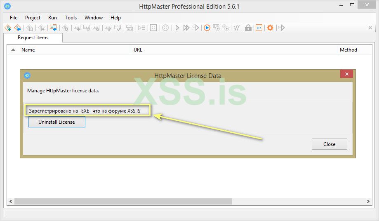This screenshot has width=379, height=221.
Task: Click the Uninstall License button
Action: (x=57, y=122)
